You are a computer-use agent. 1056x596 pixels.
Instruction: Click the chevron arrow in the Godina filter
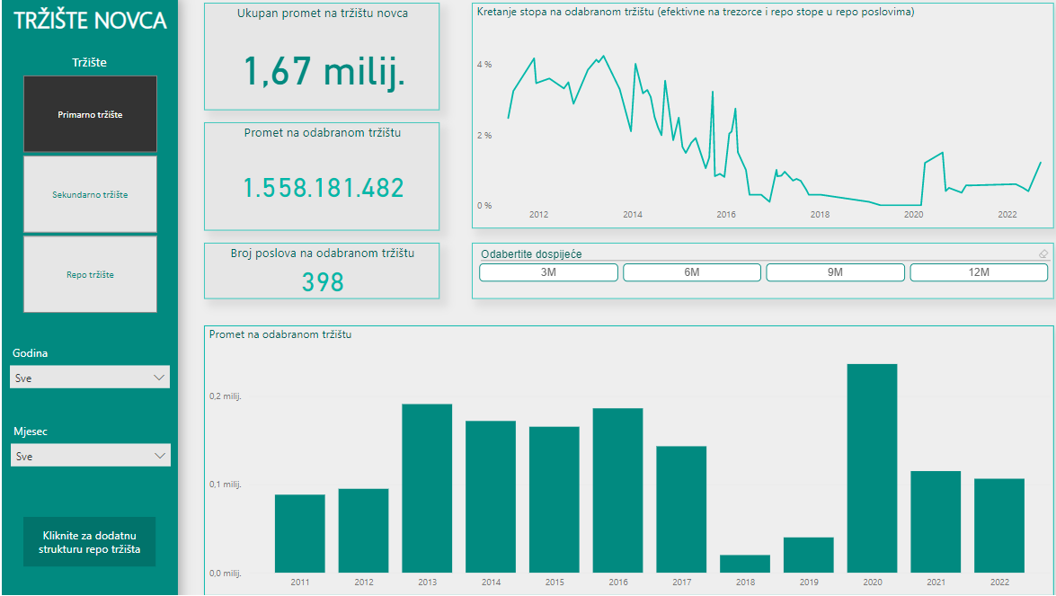pos(160,378)
